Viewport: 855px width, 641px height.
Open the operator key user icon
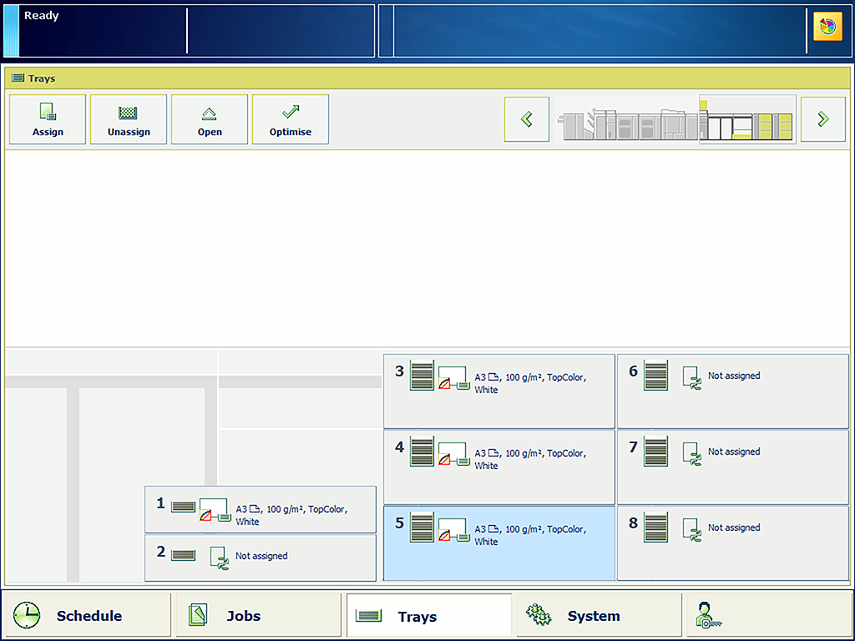[x=707, y=616]
